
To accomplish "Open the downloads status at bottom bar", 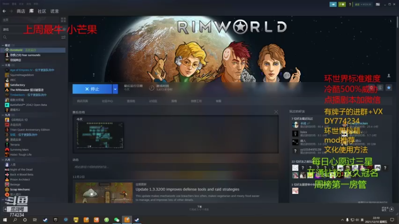I will click(x=199, y=208).
